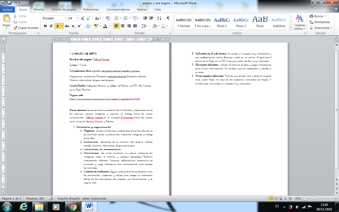Image resolution: width=339 pixels, height=212 pixels.
Task: Toggle underline (S) formatting
Action: coord(57,26)
